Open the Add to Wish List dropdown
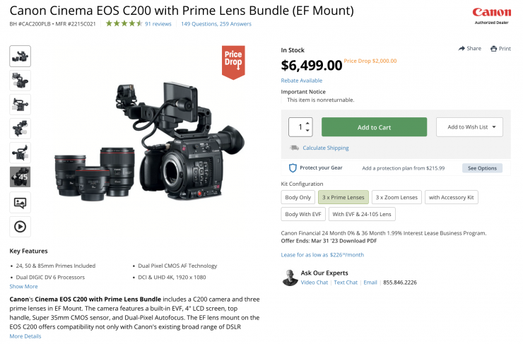523x344 pixels. coord(469,127)
